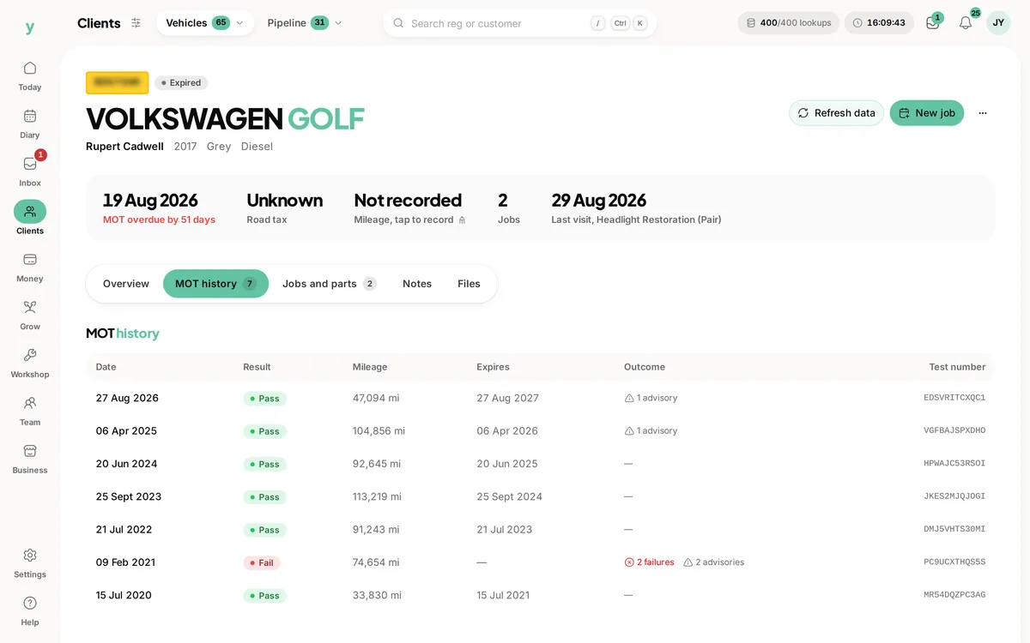1030x643 pixels.
Task: Open the Grow section
Action: tap(30, 315)
